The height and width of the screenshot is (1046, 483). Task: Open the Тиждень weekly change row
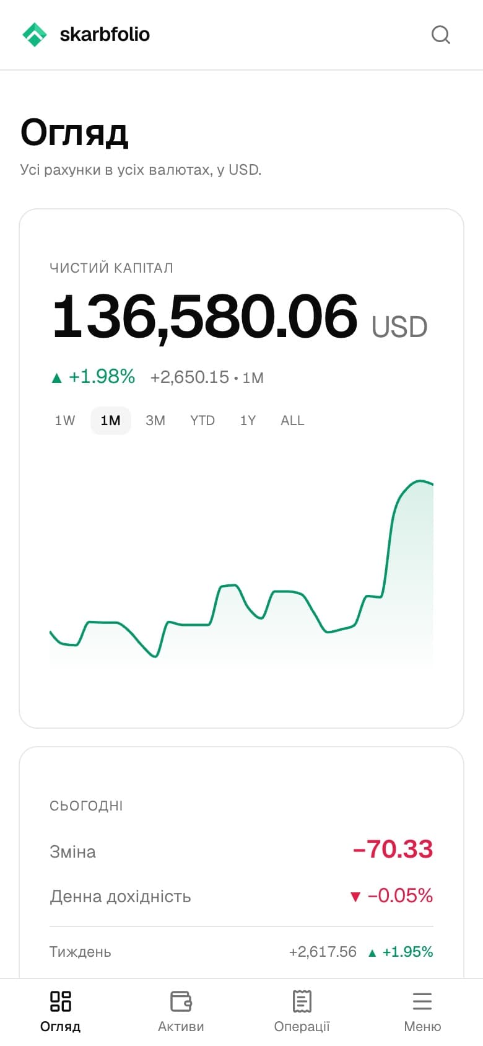(x=241, y=952)
